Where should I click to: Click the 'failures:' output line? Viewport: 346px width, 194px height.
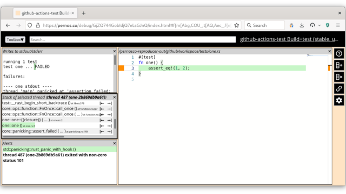click(14, 77)
